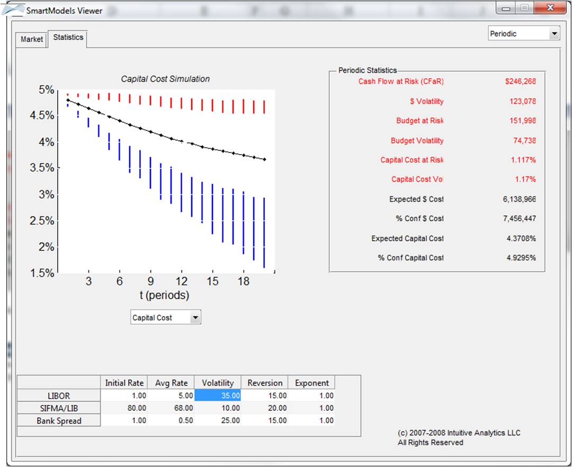Screen dimensions: 572x467
Task: Open the Periodic dropdown arrow
Action: pos(554,34)
